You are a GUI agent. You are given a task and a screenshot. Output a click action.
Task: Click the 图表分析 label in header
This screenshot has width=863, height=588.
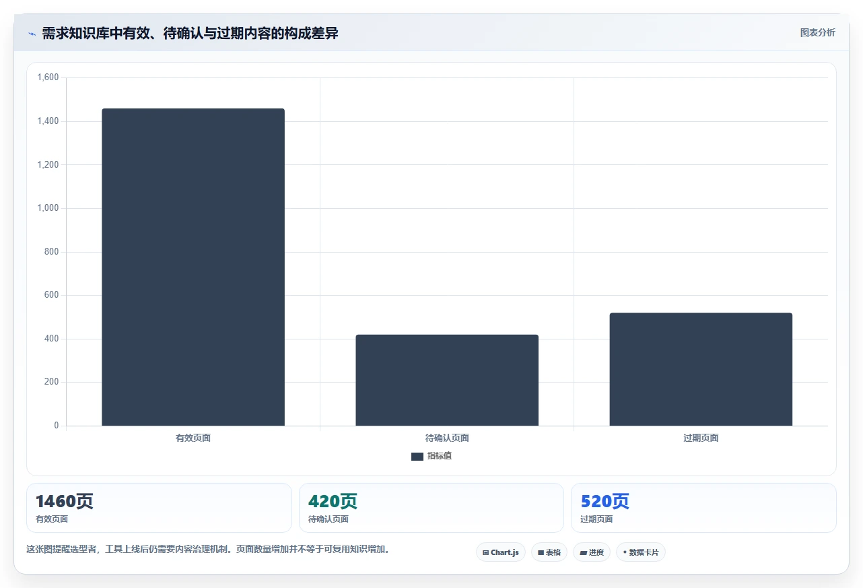[x=817, y=33]
